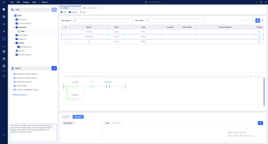This screenshot has height=144, width=268.
Task: Click the highlighted debugger bug sidebar icon
Action: [4, 39]
